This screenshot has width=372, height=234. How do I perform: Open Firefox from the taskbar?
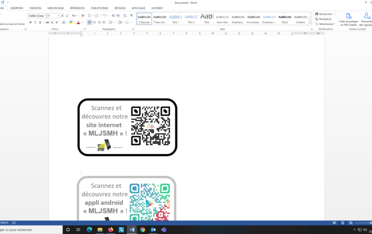tap(111, 230)
